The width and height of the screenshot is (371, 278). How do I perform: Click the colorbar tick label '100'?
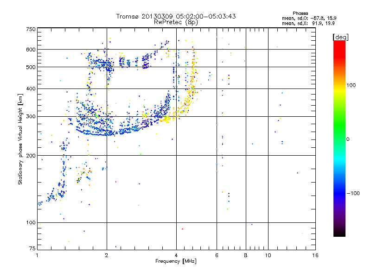coord(351,85)
